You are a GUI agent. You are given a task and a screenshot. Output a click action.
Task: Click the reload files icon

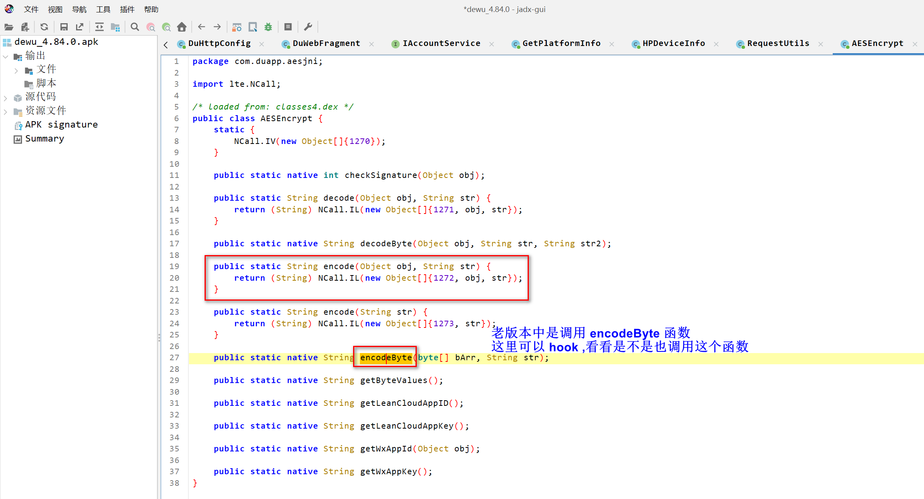coord(44,27)
